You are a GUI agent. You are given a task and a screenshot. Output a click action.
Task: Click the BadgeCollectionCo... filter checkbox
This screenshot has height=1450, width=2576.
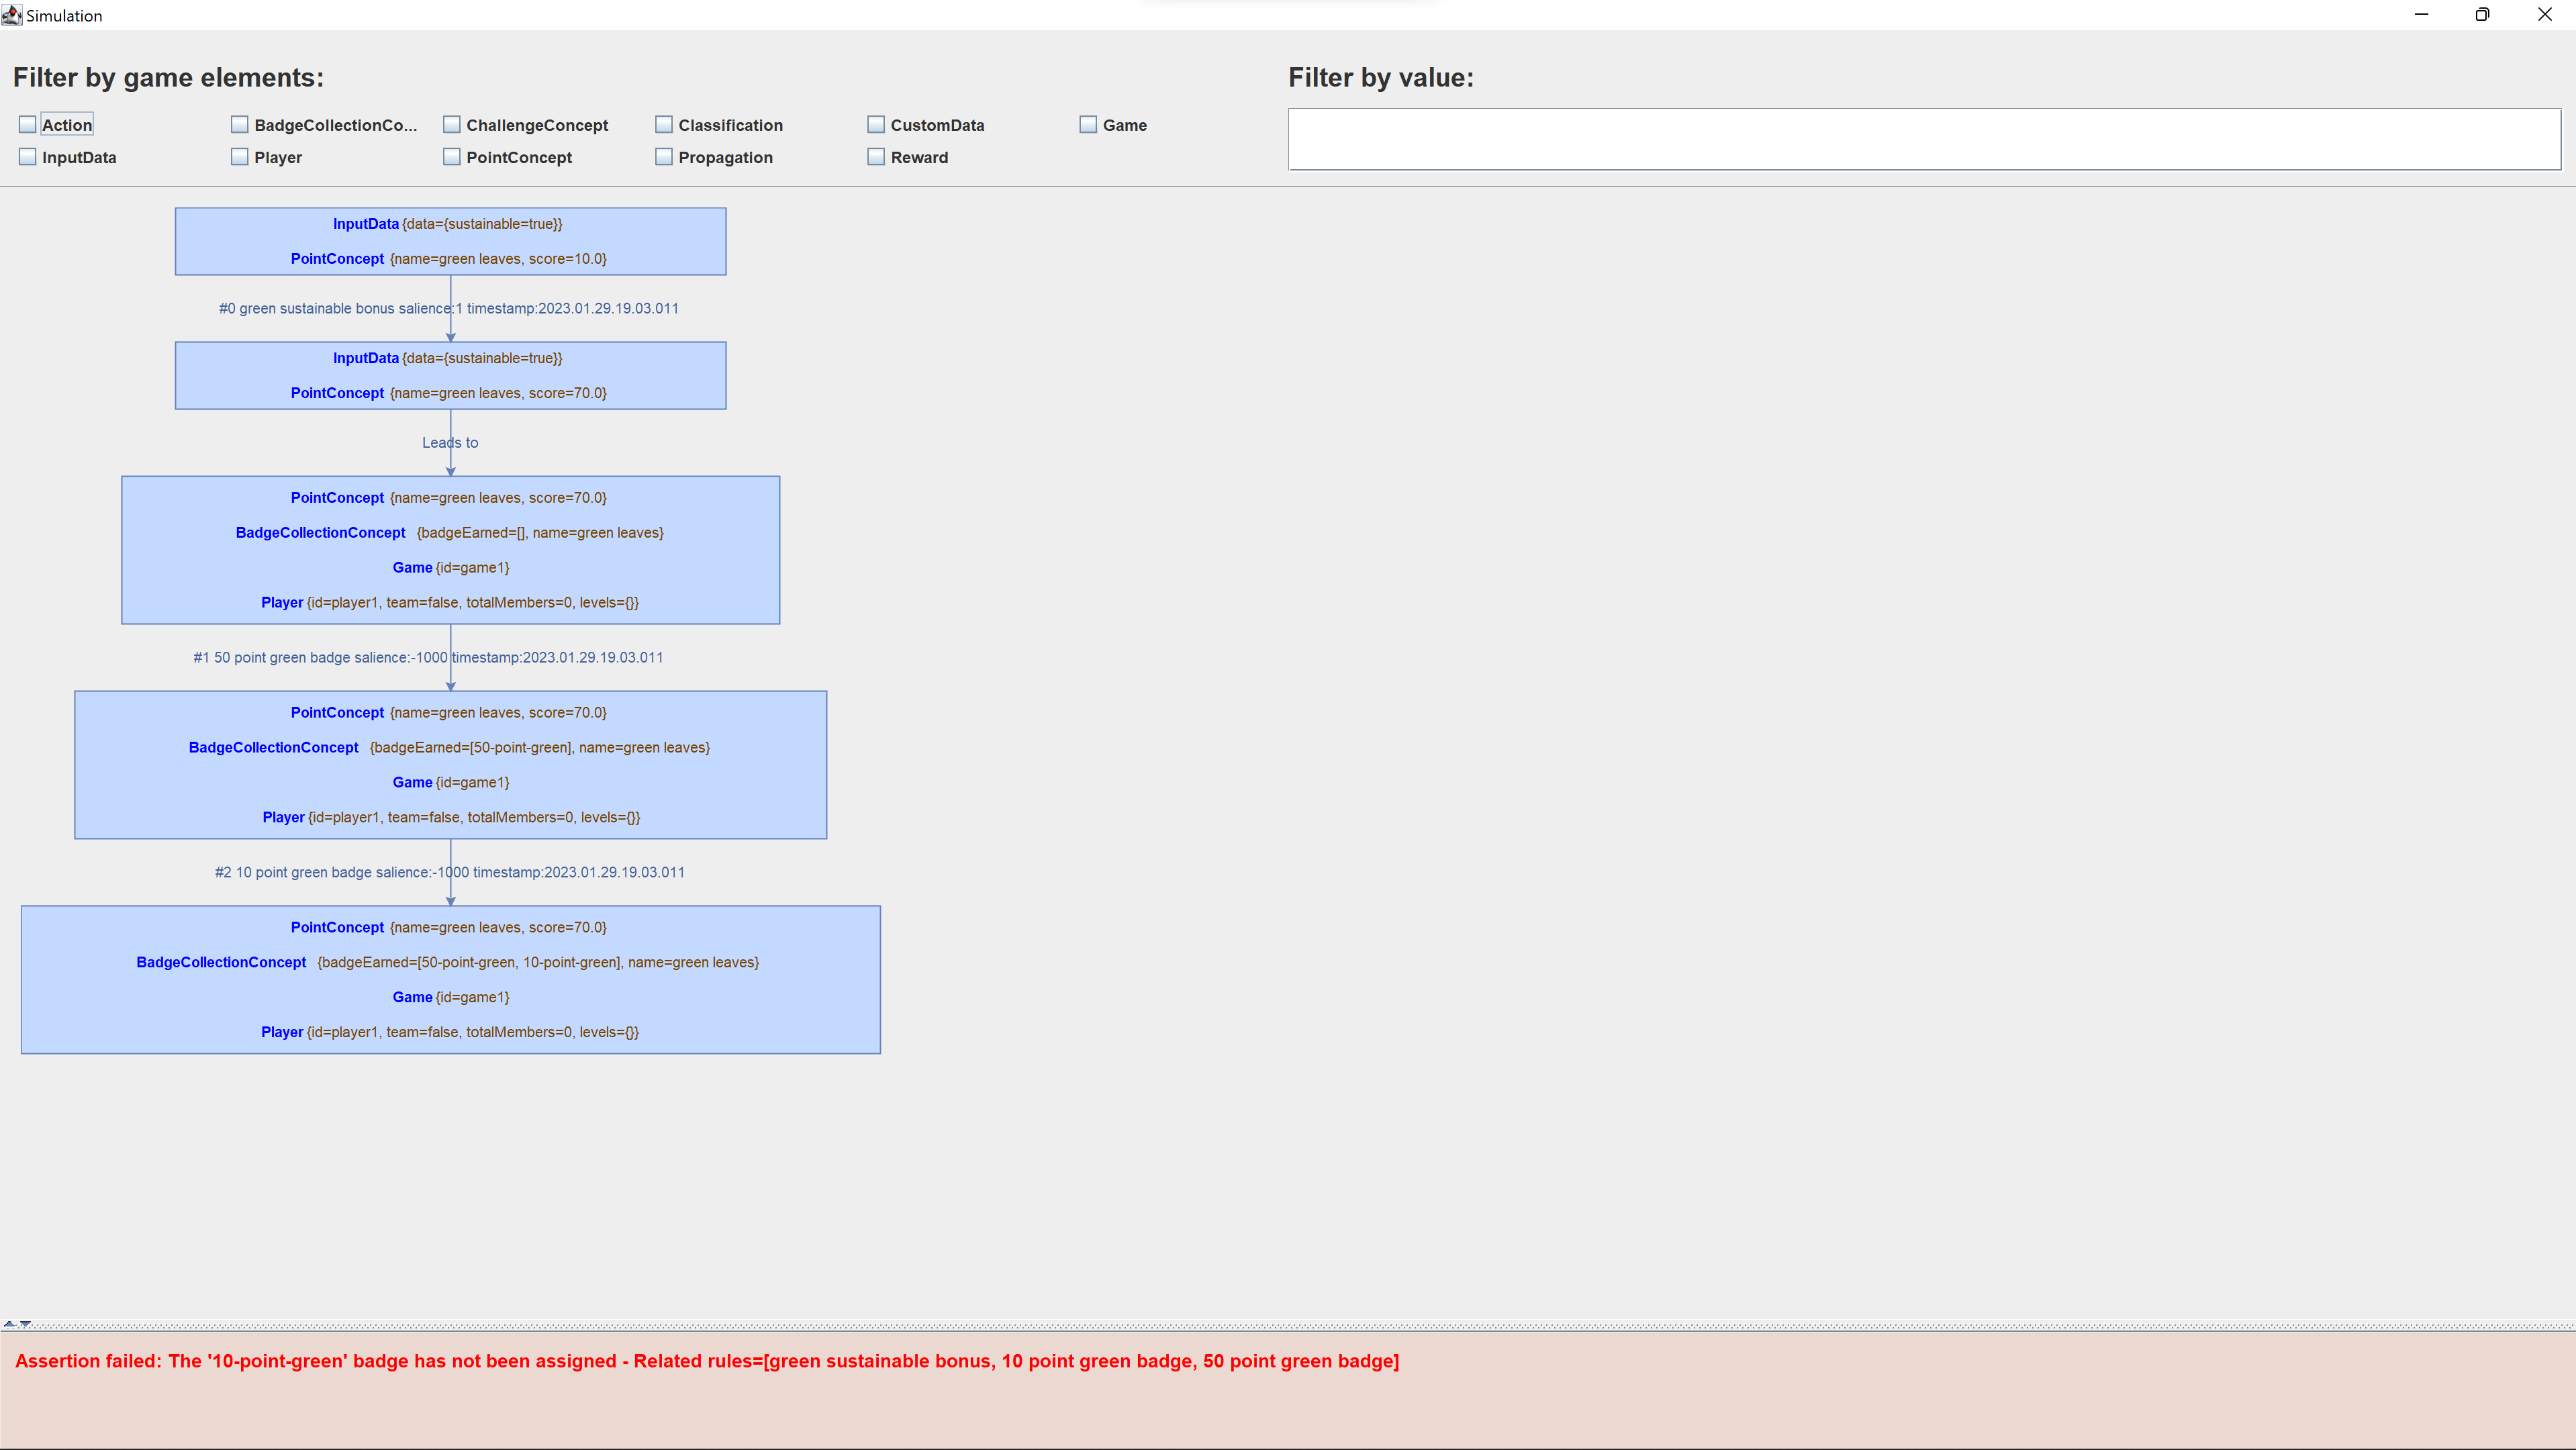tap(239, 124)
